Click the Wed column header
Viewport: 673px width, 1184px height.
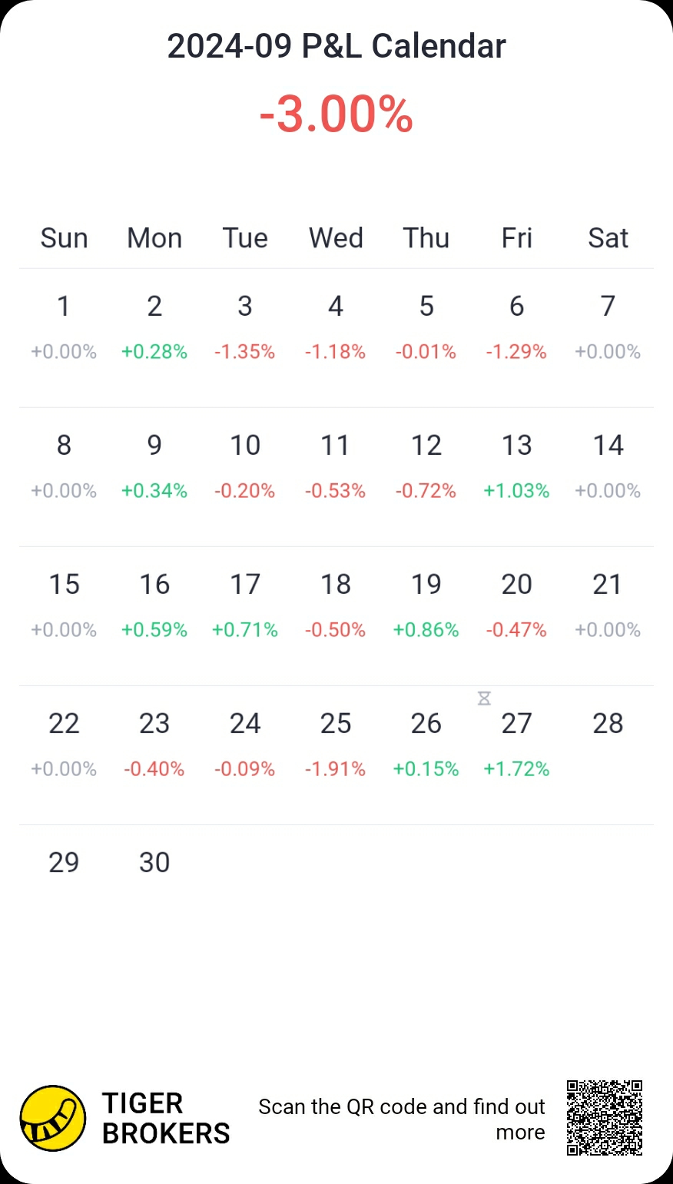pyautogui.click(x=336, y=238)
